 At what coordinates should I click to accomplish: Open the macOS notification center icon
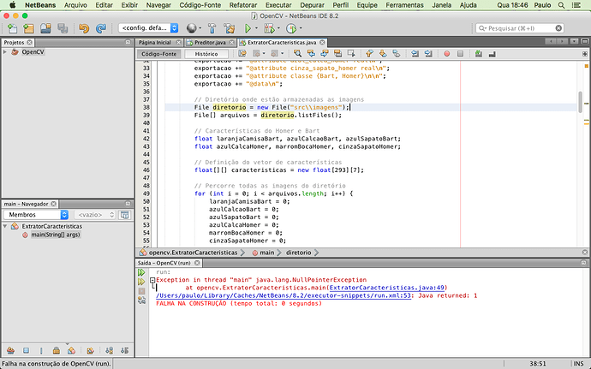point(576,5)
